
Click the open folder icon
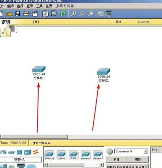[x=9, y=14]
